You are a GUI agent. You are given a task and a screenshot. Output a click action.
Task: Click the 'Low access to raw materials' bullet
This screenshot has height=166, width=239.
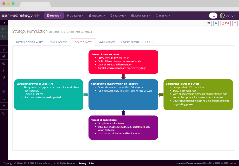pos(114,58)
